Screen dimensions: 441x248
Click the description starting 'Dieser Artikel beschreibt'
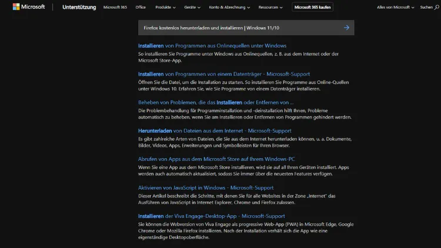point(237,199)
